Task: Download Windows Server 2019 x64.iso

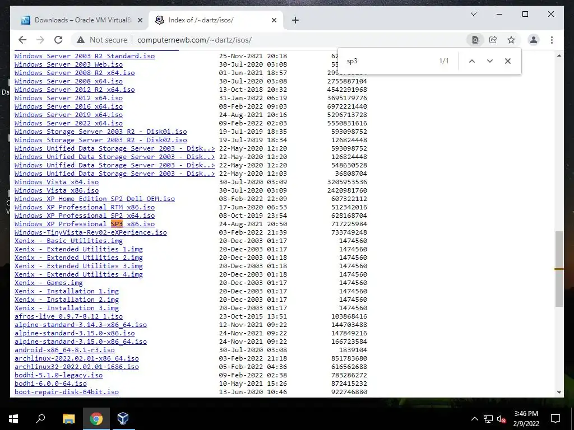Action: coord(68,115)
